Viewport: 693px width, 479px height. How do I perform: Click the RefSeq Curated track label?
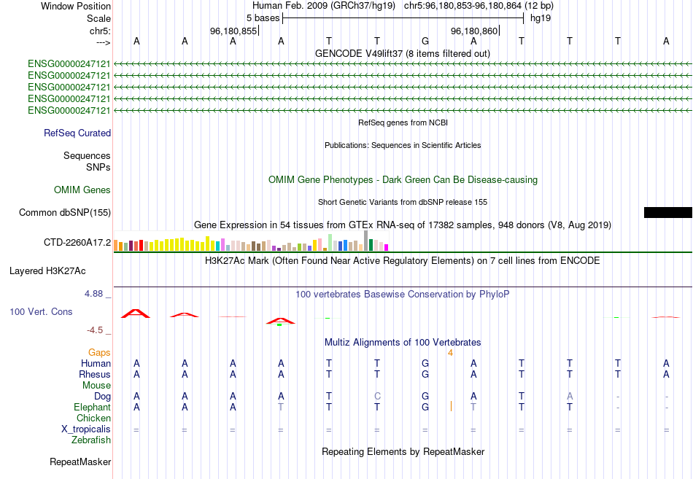(x=77, y=133)
